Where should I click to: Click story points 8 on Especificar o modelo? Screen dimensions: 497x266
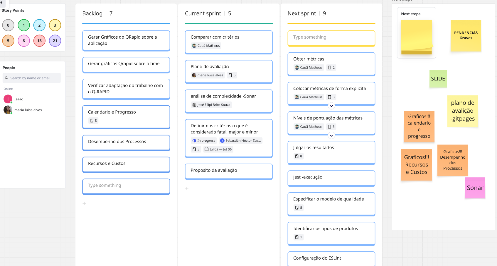[299, 208]
